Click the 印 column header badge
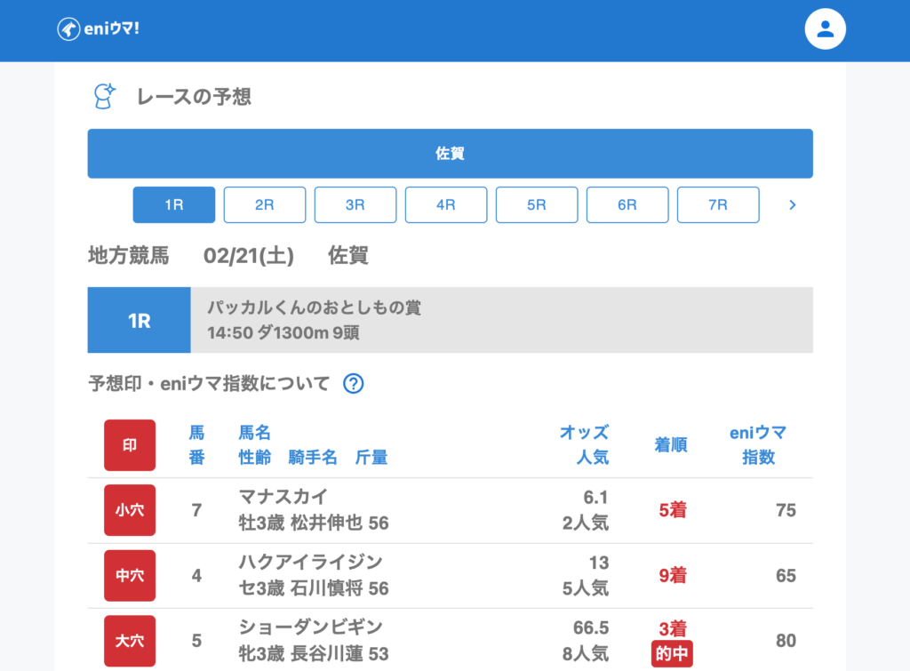Viewport: 910px width, 671px height. point(130,445)
